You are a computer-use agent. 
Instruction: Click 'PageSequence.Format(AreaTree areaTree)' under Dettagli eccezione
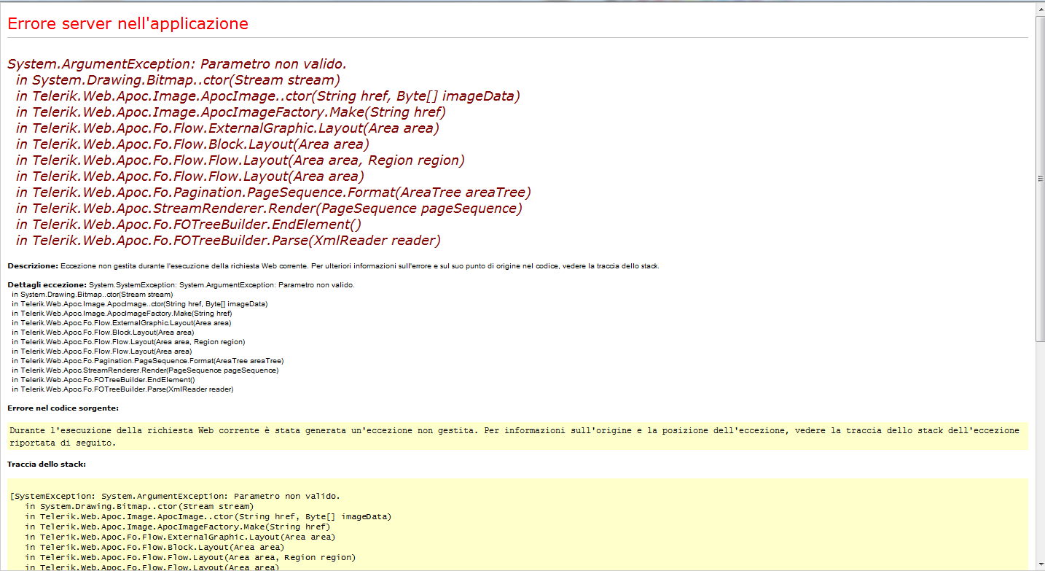(147, 360)
